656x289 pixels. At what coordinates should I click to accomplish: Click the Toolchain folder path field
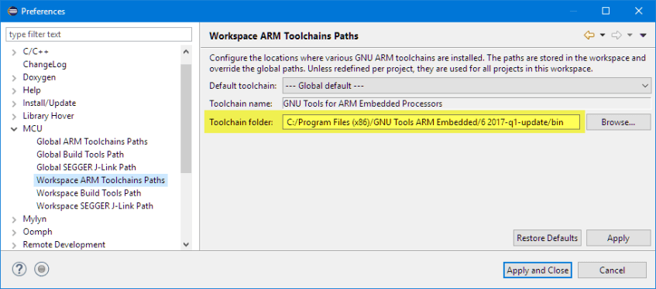[431, 123]
